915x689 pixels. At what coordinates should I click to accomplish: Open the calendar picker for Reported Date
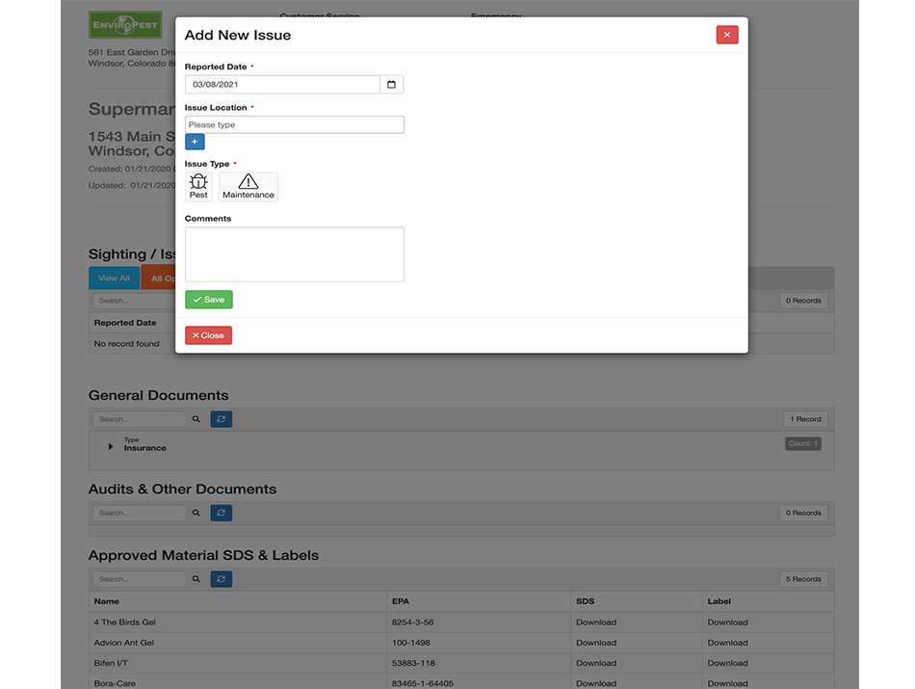tap(391, 84)
